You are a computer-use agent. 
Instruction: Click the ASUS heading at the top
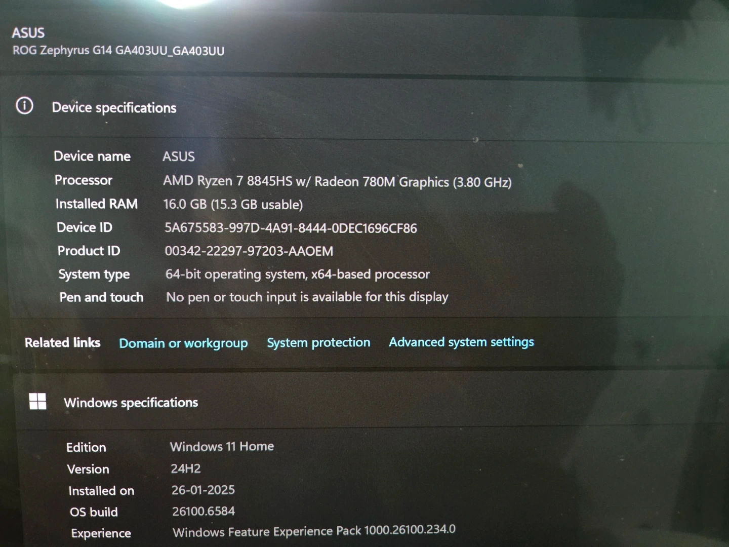click(28, 33)
